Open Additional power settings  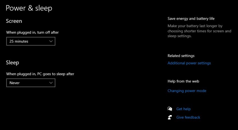point(189,63)
